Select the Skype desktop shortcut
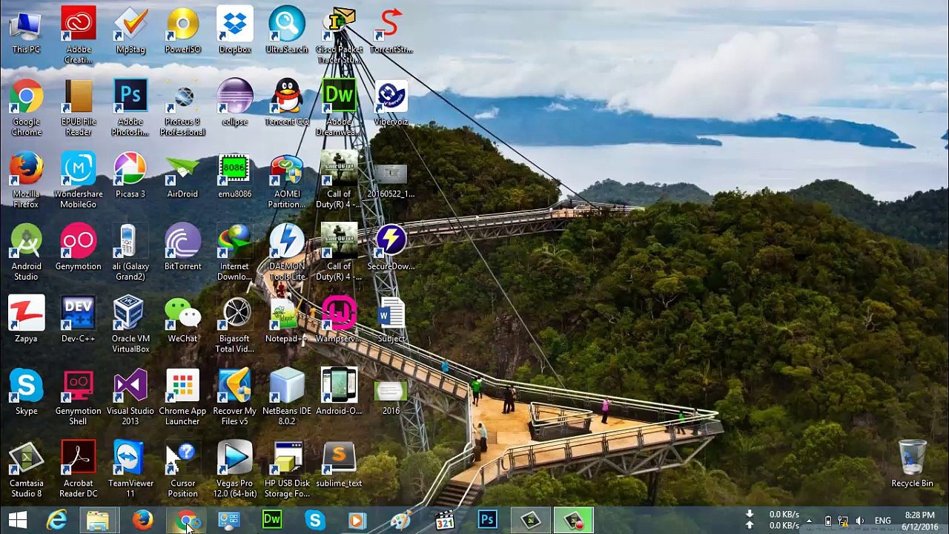The image size is (949, 534). tap(26, 392)
